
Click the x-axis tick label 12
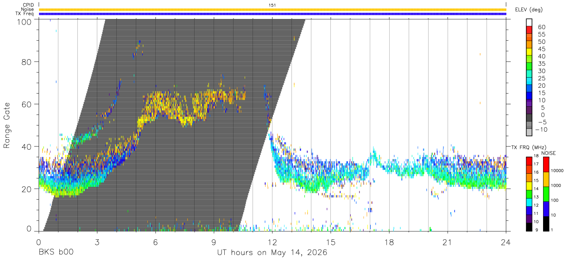(x=272, y=242)
